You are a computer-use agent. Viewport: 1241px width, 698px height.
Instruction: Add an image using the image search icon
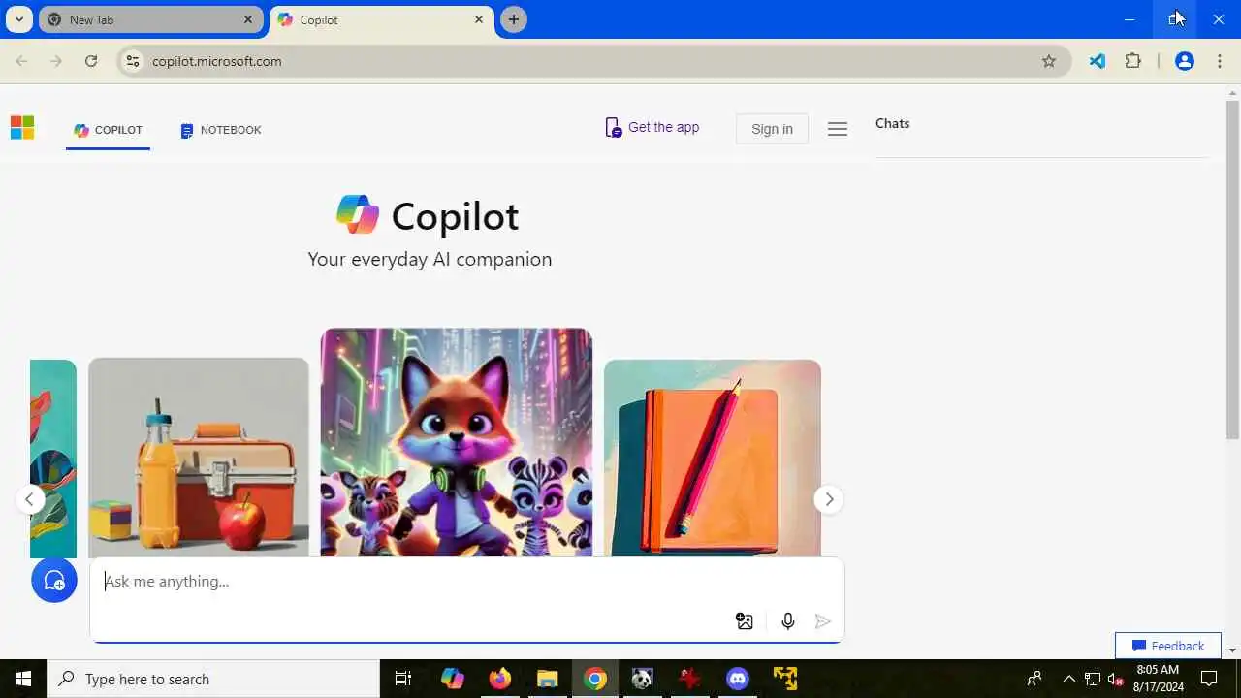point(745,621)
